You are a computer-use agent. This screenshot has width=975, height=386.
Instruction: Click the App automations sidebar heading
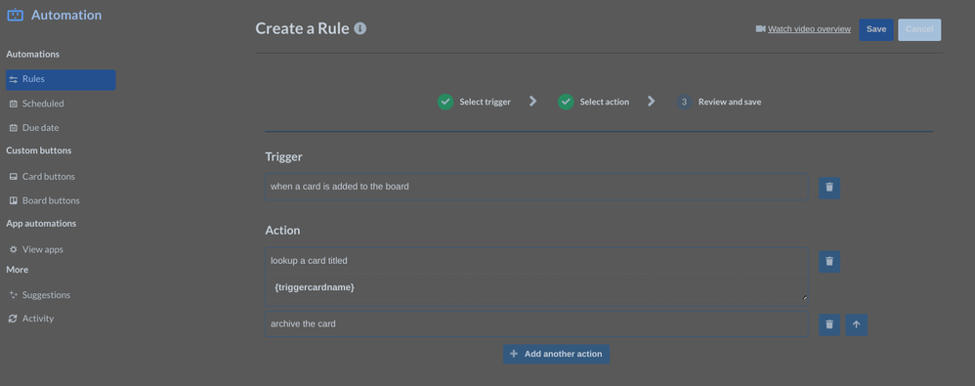click(x=41, y=223)
